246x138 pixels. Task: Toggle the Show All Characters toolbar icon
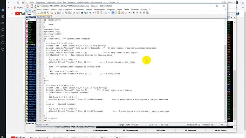109,13
